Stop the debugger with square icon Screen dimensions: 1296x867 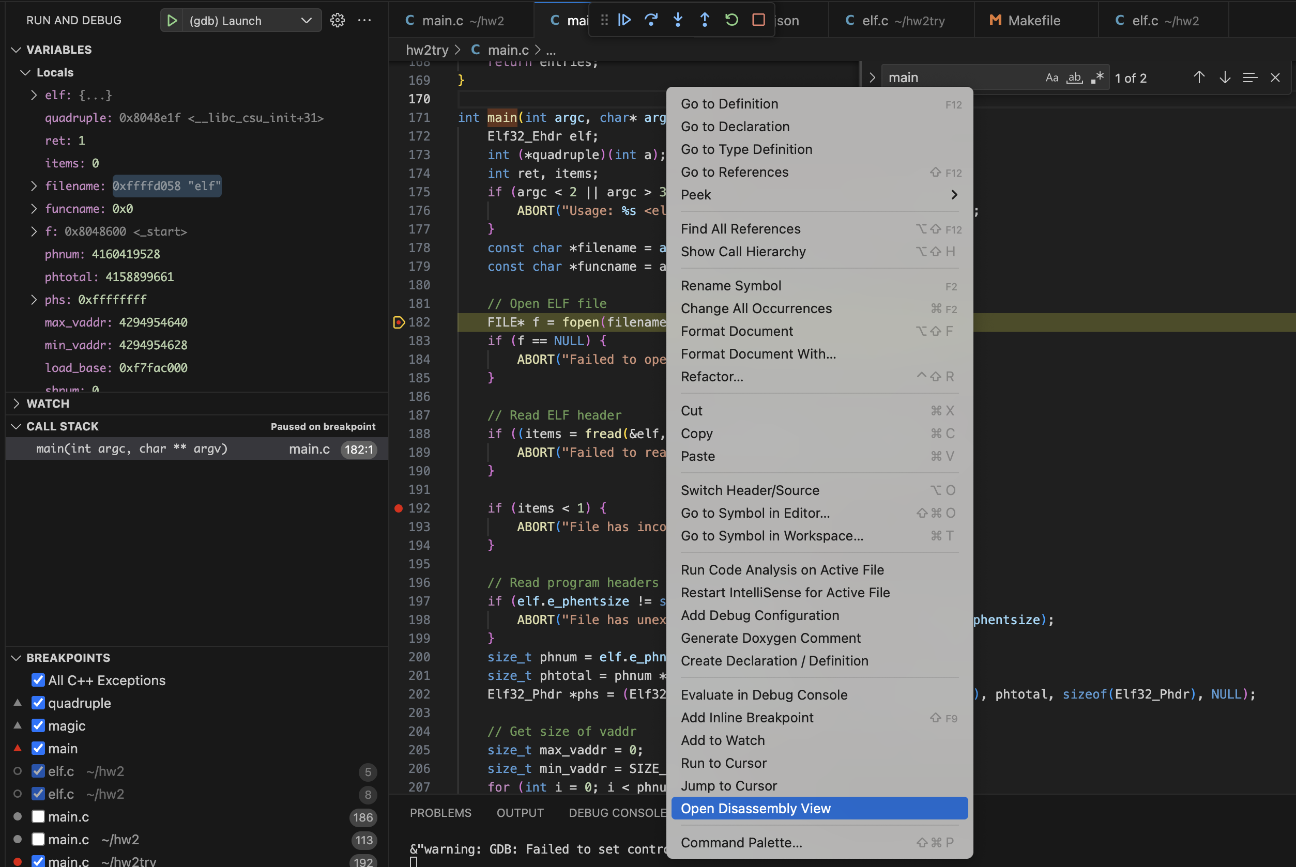pos(758,21)
